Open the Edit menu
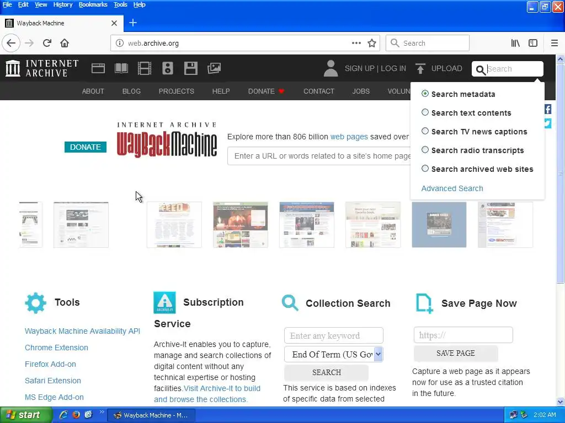The image size is (565, 423). 23,4
